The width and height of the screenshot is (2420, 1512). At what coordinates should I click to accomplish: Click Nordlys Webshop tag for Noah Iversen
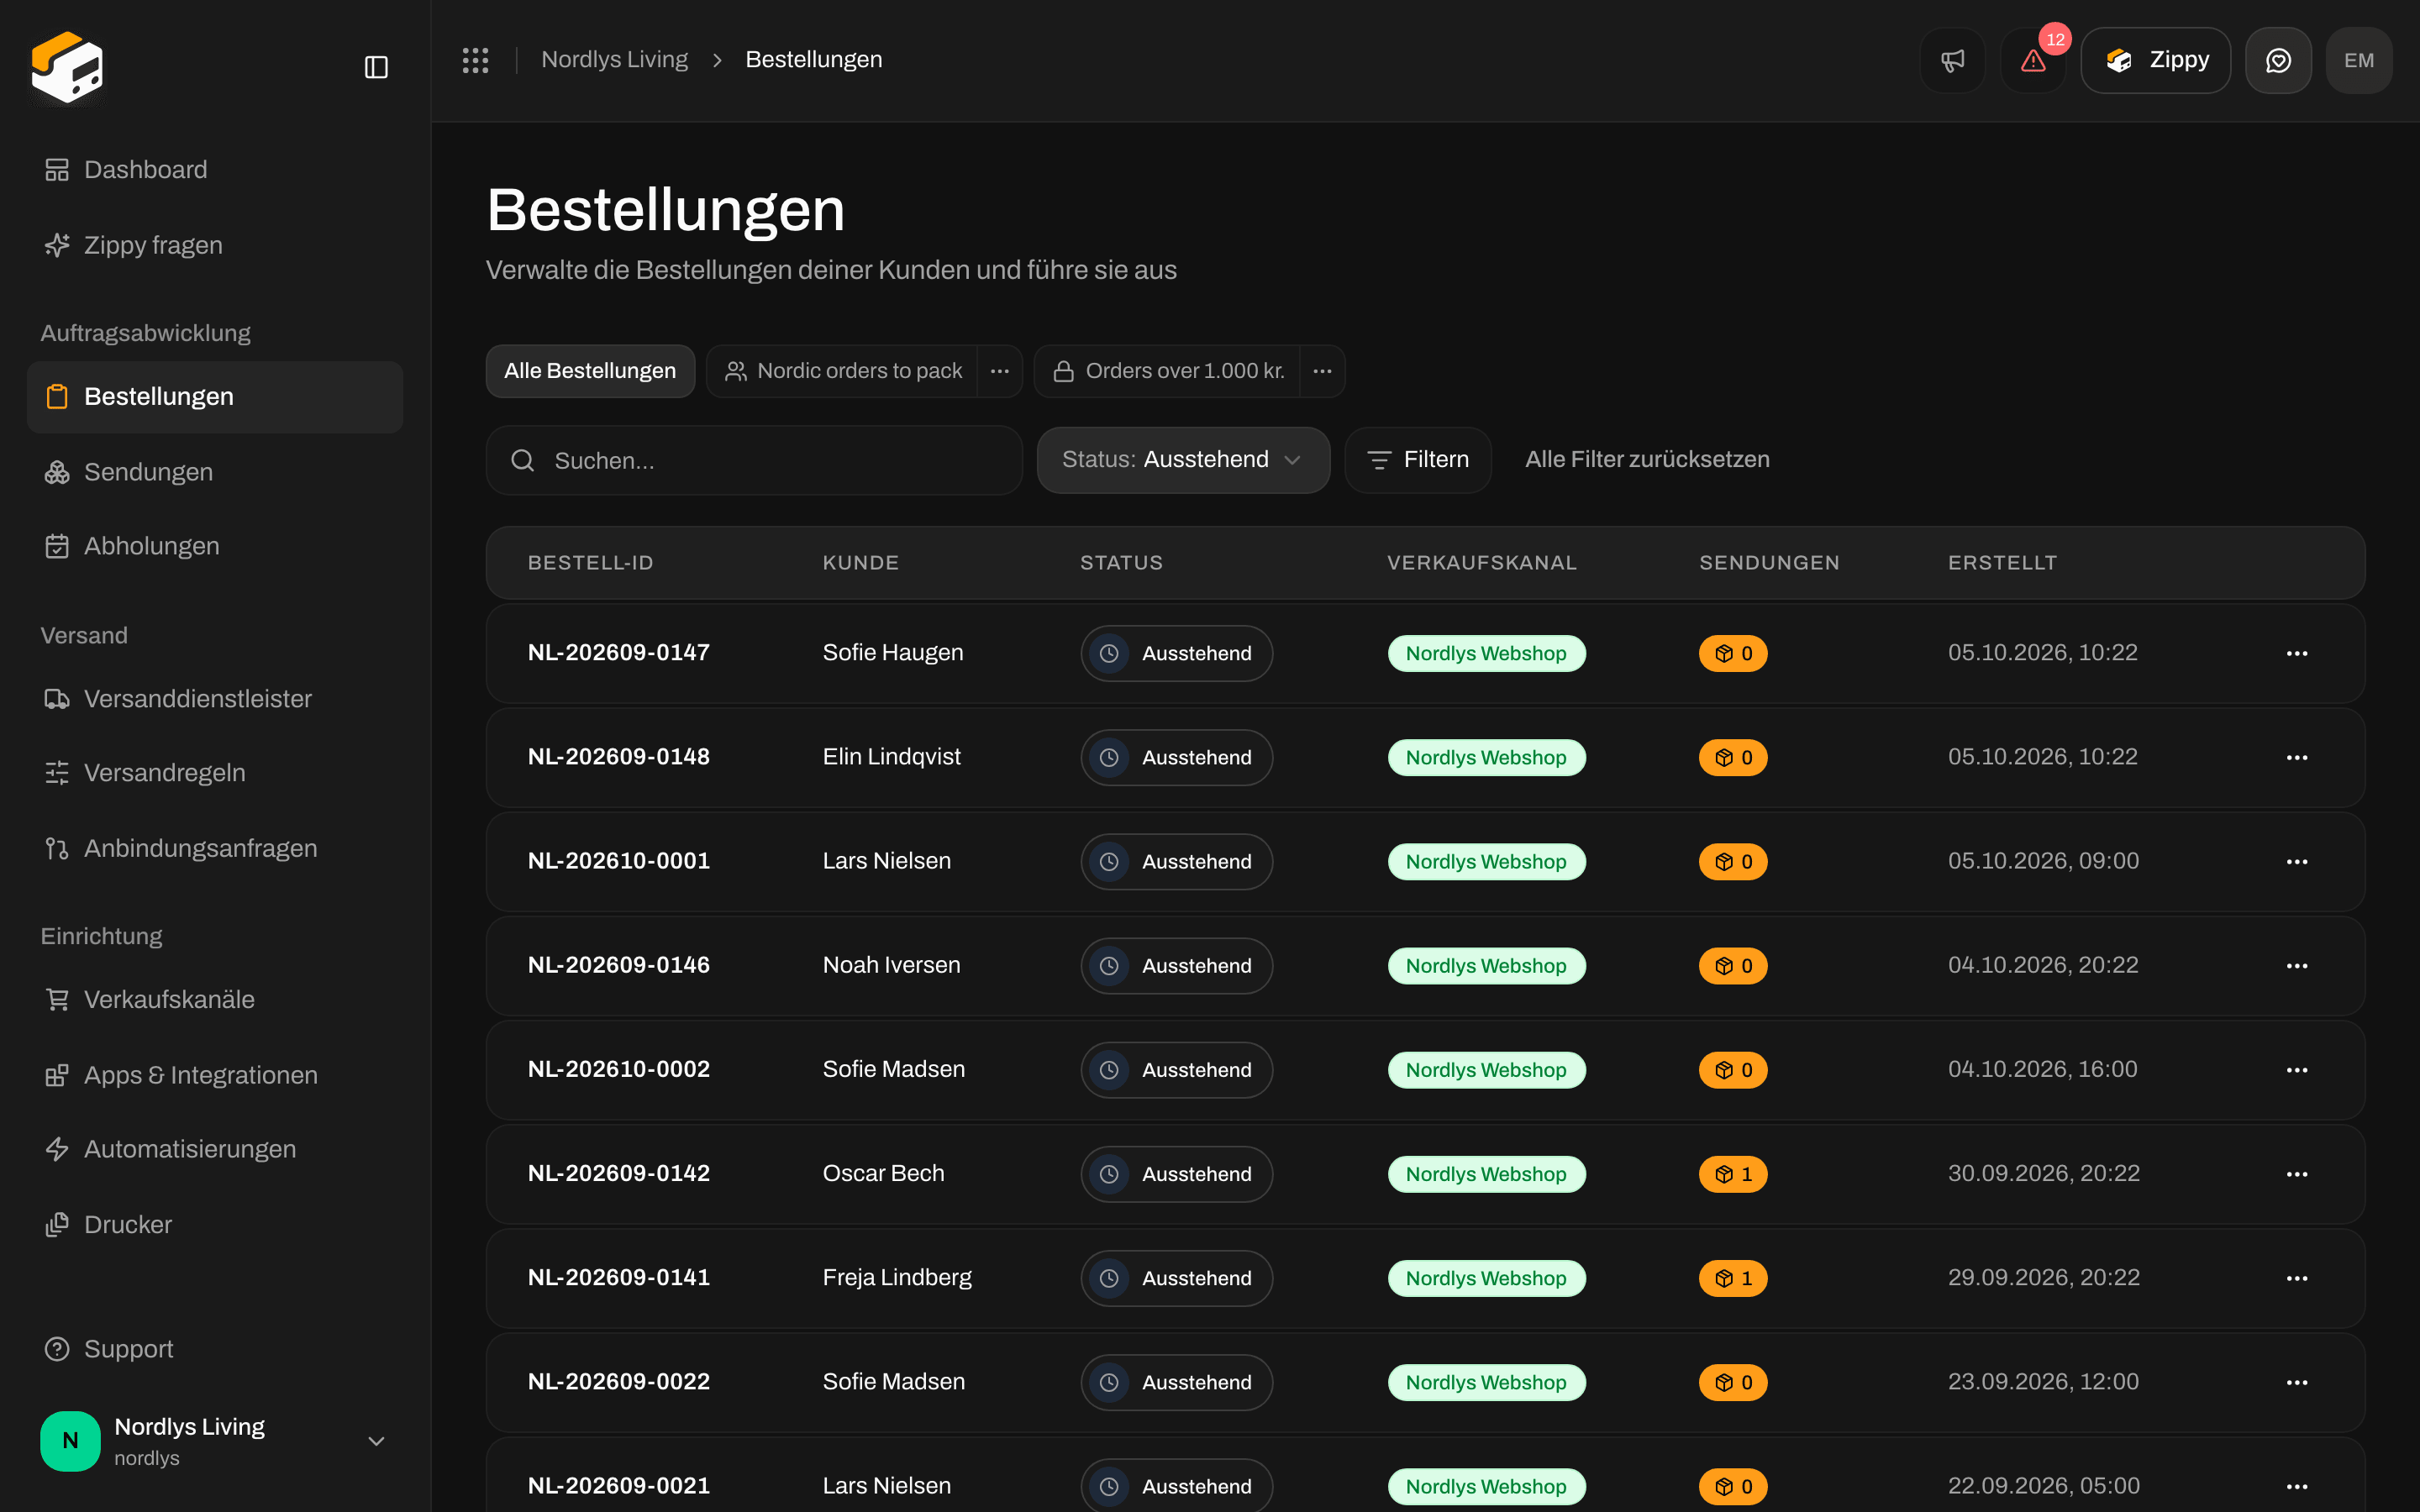coord(1486,966)
